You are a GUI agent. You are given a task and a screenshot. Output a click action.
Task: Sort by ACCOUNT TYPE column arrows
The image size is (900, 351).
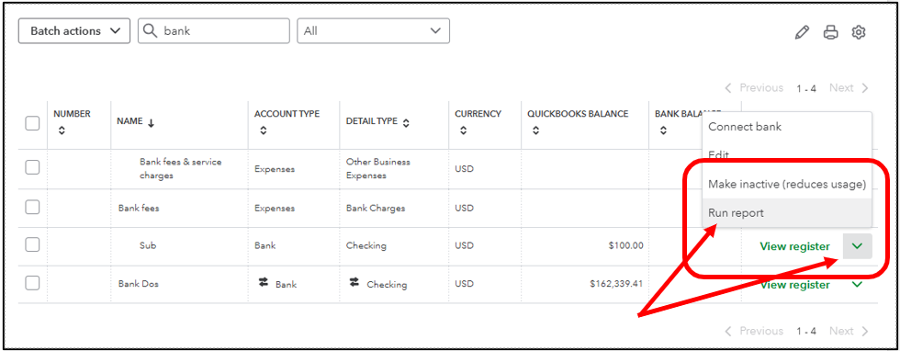pos(263,130)
